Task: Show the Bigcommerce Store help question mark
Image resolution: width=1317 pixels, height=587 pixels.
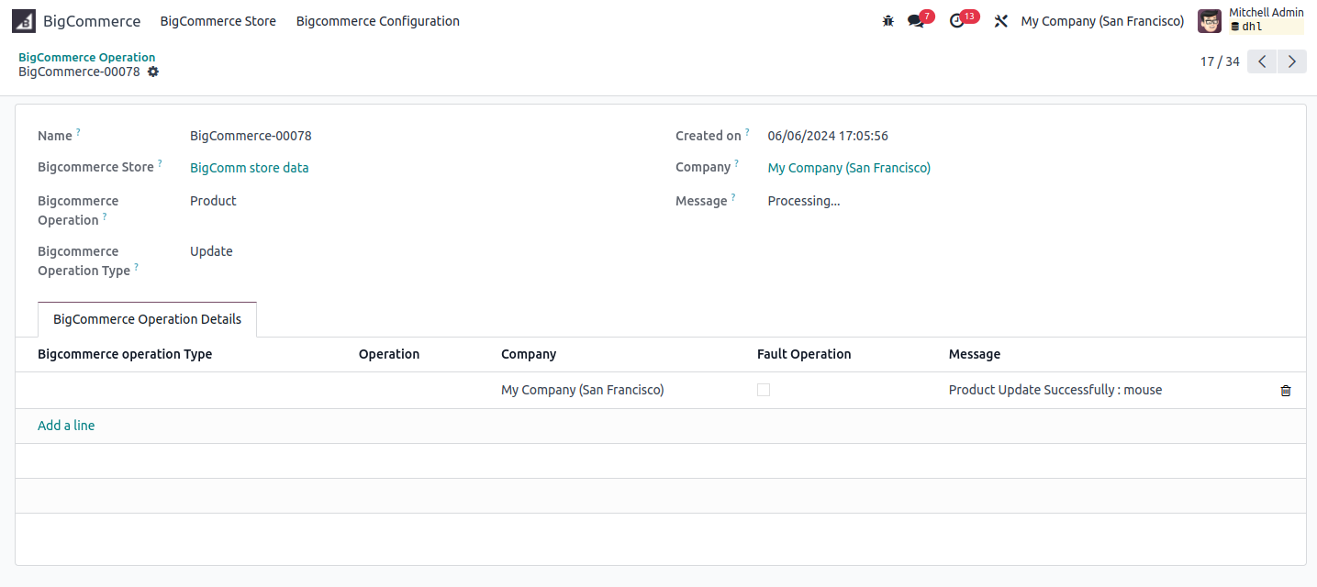Action: (160, 163)
